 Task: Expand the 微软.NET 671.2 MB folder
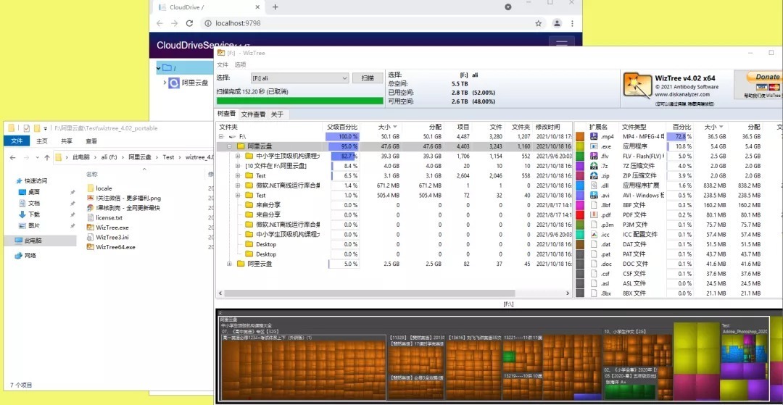click(x=238, y=185)
